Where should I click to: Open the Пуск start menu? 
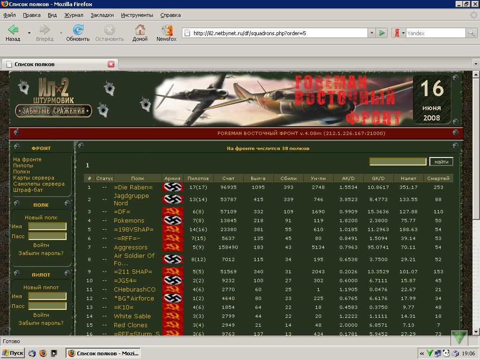(x=13, y=353)
